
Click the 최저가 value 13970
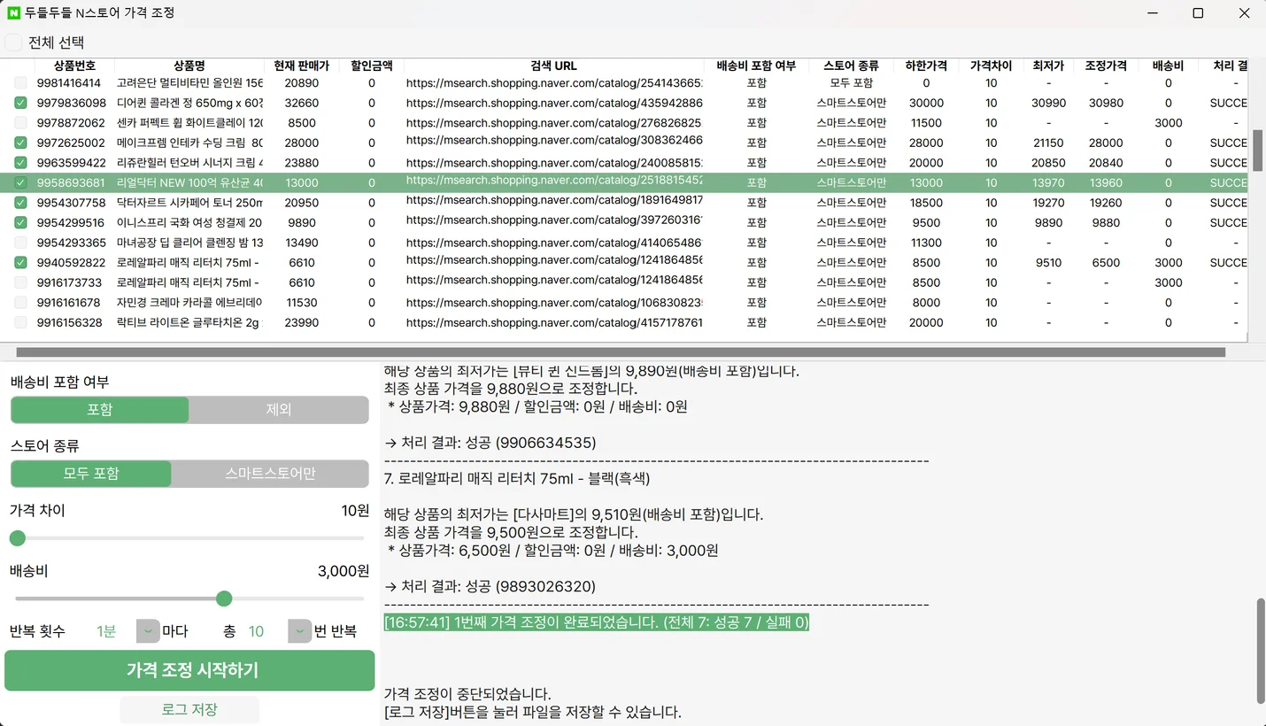(x=1048, y=182)
